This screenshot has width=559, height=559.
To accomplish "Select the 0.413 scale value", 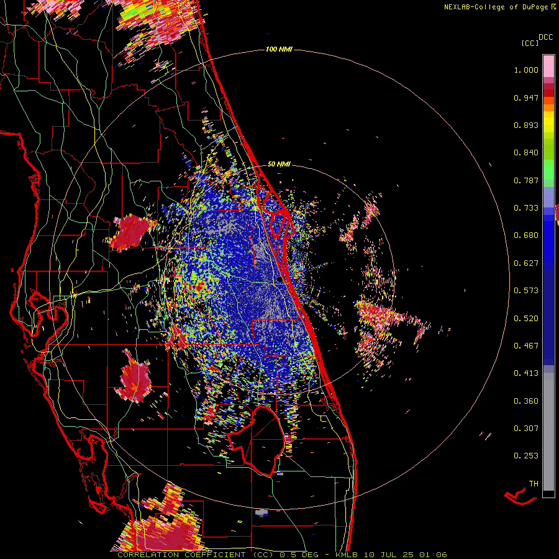I will (x=526, y=373).
